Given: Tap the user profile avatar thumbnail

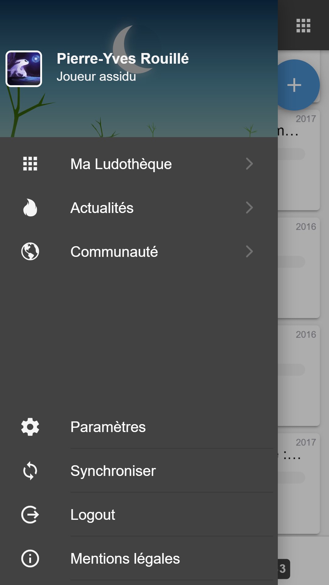Looking at the screenshot, I should tap(24, 69).
